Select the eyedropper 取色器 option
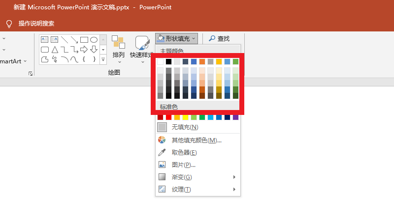This screenshot has width=394, height=221. click(183, 153)
